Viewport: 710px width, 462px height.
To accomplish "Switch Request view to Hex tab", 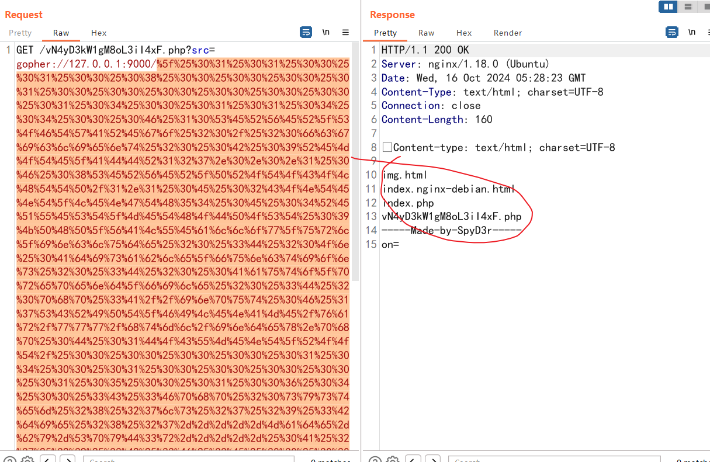I will [x=99, y=33].
